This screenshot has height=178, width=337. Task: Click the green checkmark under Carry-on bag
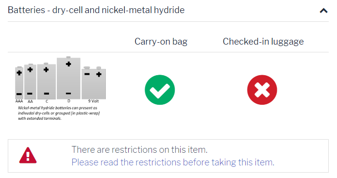click(160, 90)
